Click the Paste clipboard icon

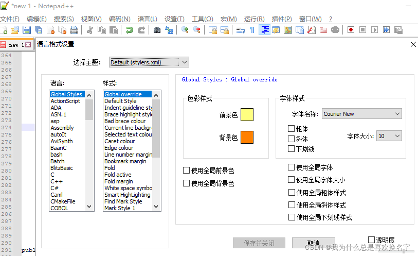pyautogui.click(x=114, y=30)
